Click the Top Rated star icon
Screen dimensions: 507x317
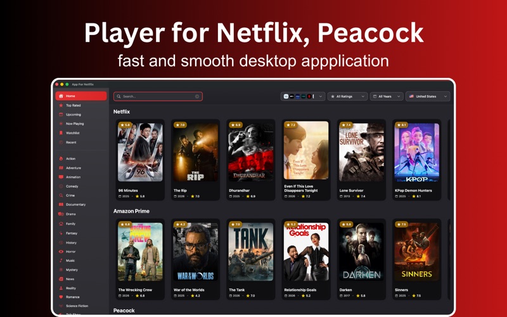coord(61,105)
